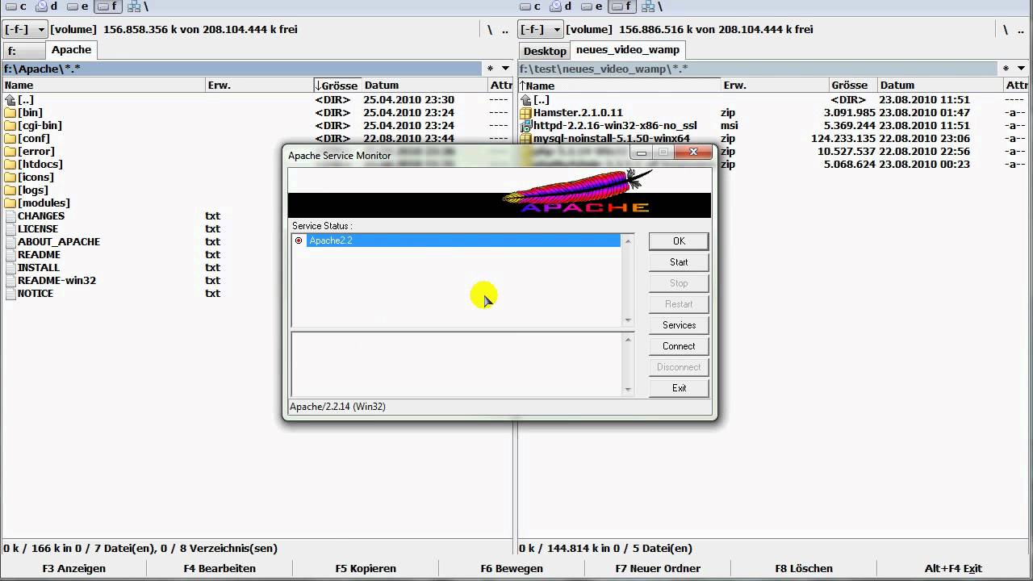Open left panel directory history arrow
This screenshot has width=1033, height=581.
[x=505, y=69]
